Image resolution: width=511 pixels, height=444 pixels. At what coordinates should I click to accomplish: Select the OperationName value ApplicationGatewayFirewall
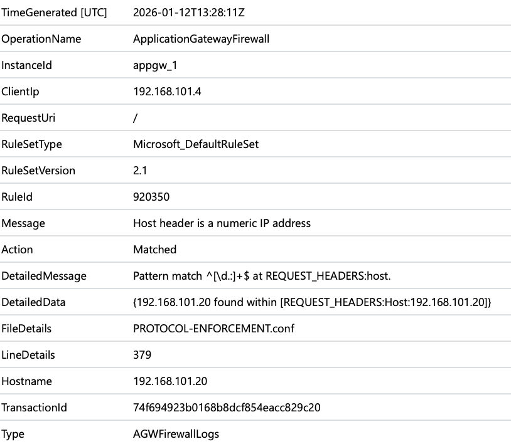(x=201, y=39)
